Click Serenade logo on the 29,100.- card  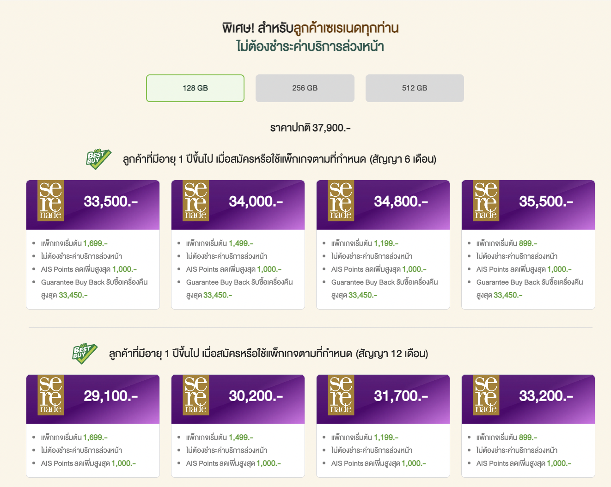tap(50, 395)
